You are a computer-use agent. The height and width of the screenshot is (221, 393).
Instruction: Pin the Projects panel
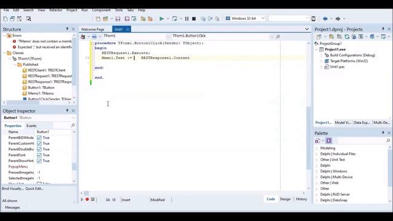pyautogui.click(x=383, y=29)
